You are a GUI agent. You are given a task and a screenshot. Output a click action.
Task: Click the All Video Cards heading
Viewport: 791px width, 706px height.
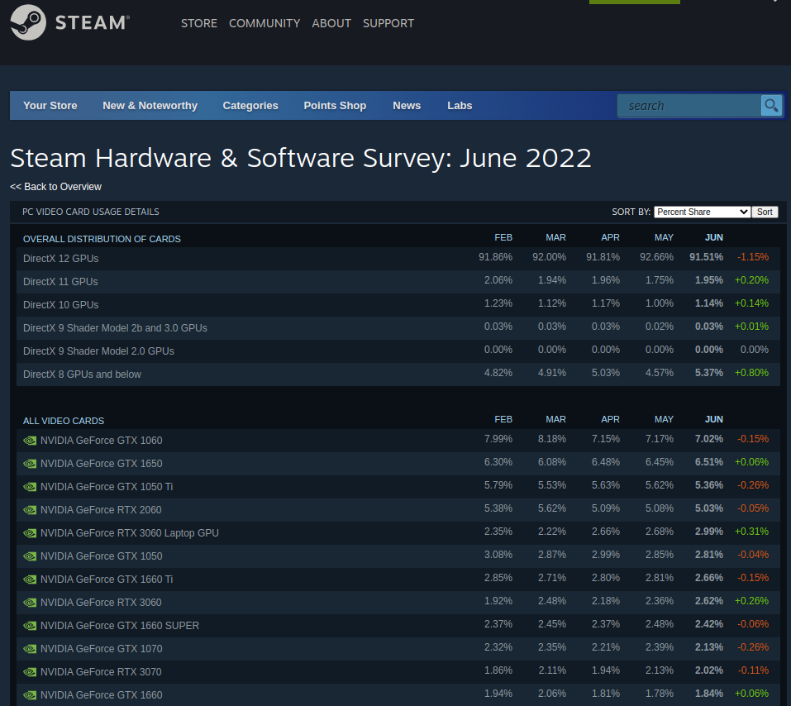[64, 421]
